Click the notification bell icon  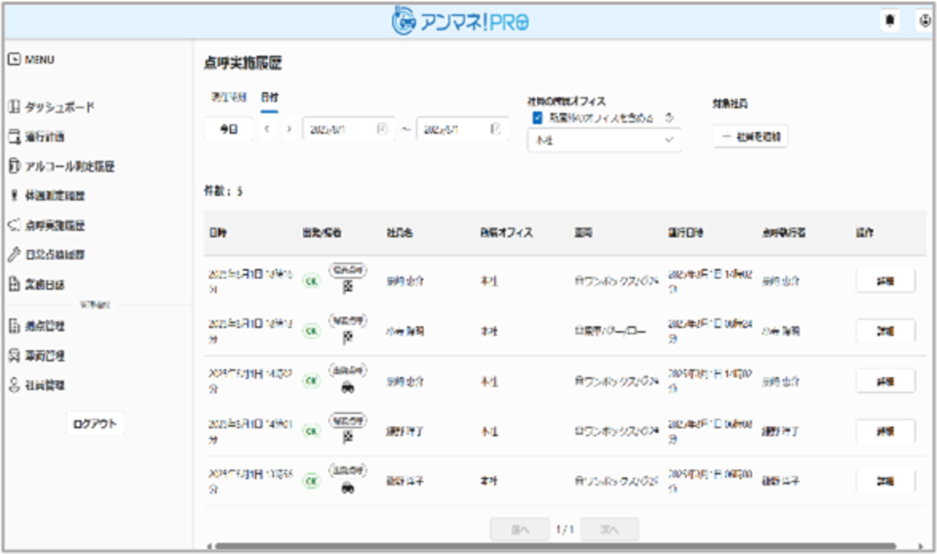click(x=889, y=21)
